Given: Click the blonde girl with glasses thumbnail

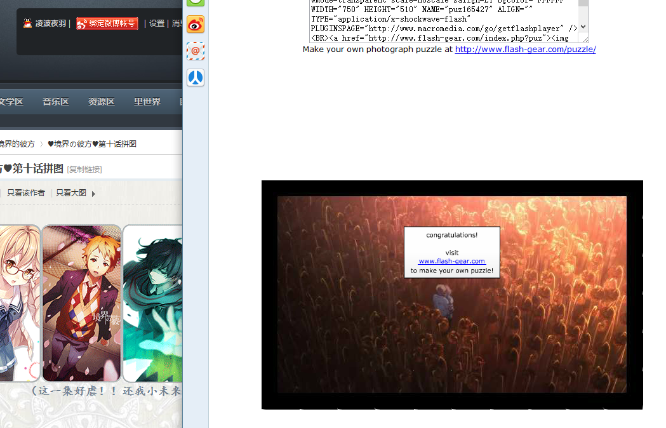Looking at the screenshot, I should point(19,303).
